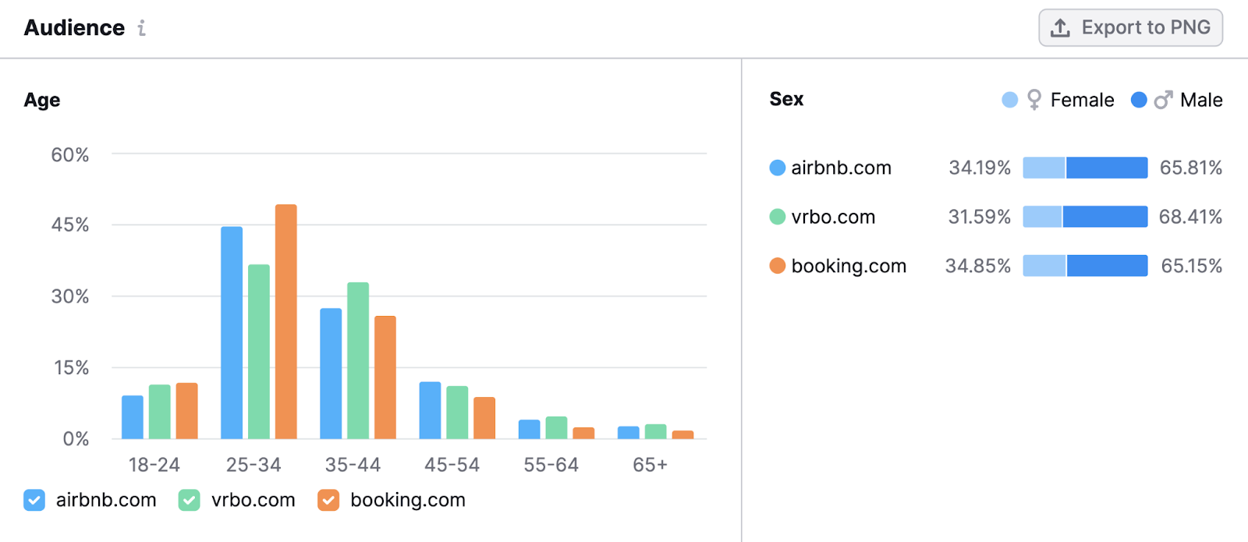Click the Male gender symbol icon

(x=1162, y=100)
